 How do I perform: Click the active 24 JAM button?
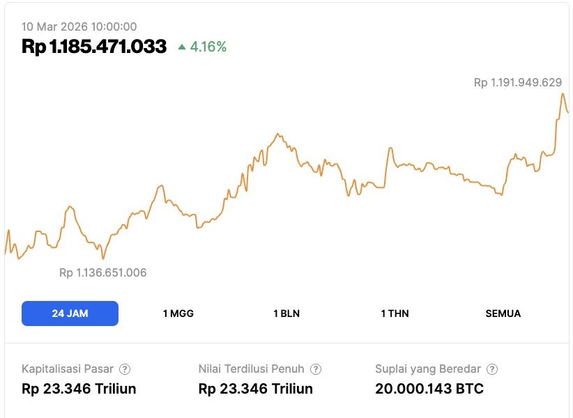click(70, 313)
